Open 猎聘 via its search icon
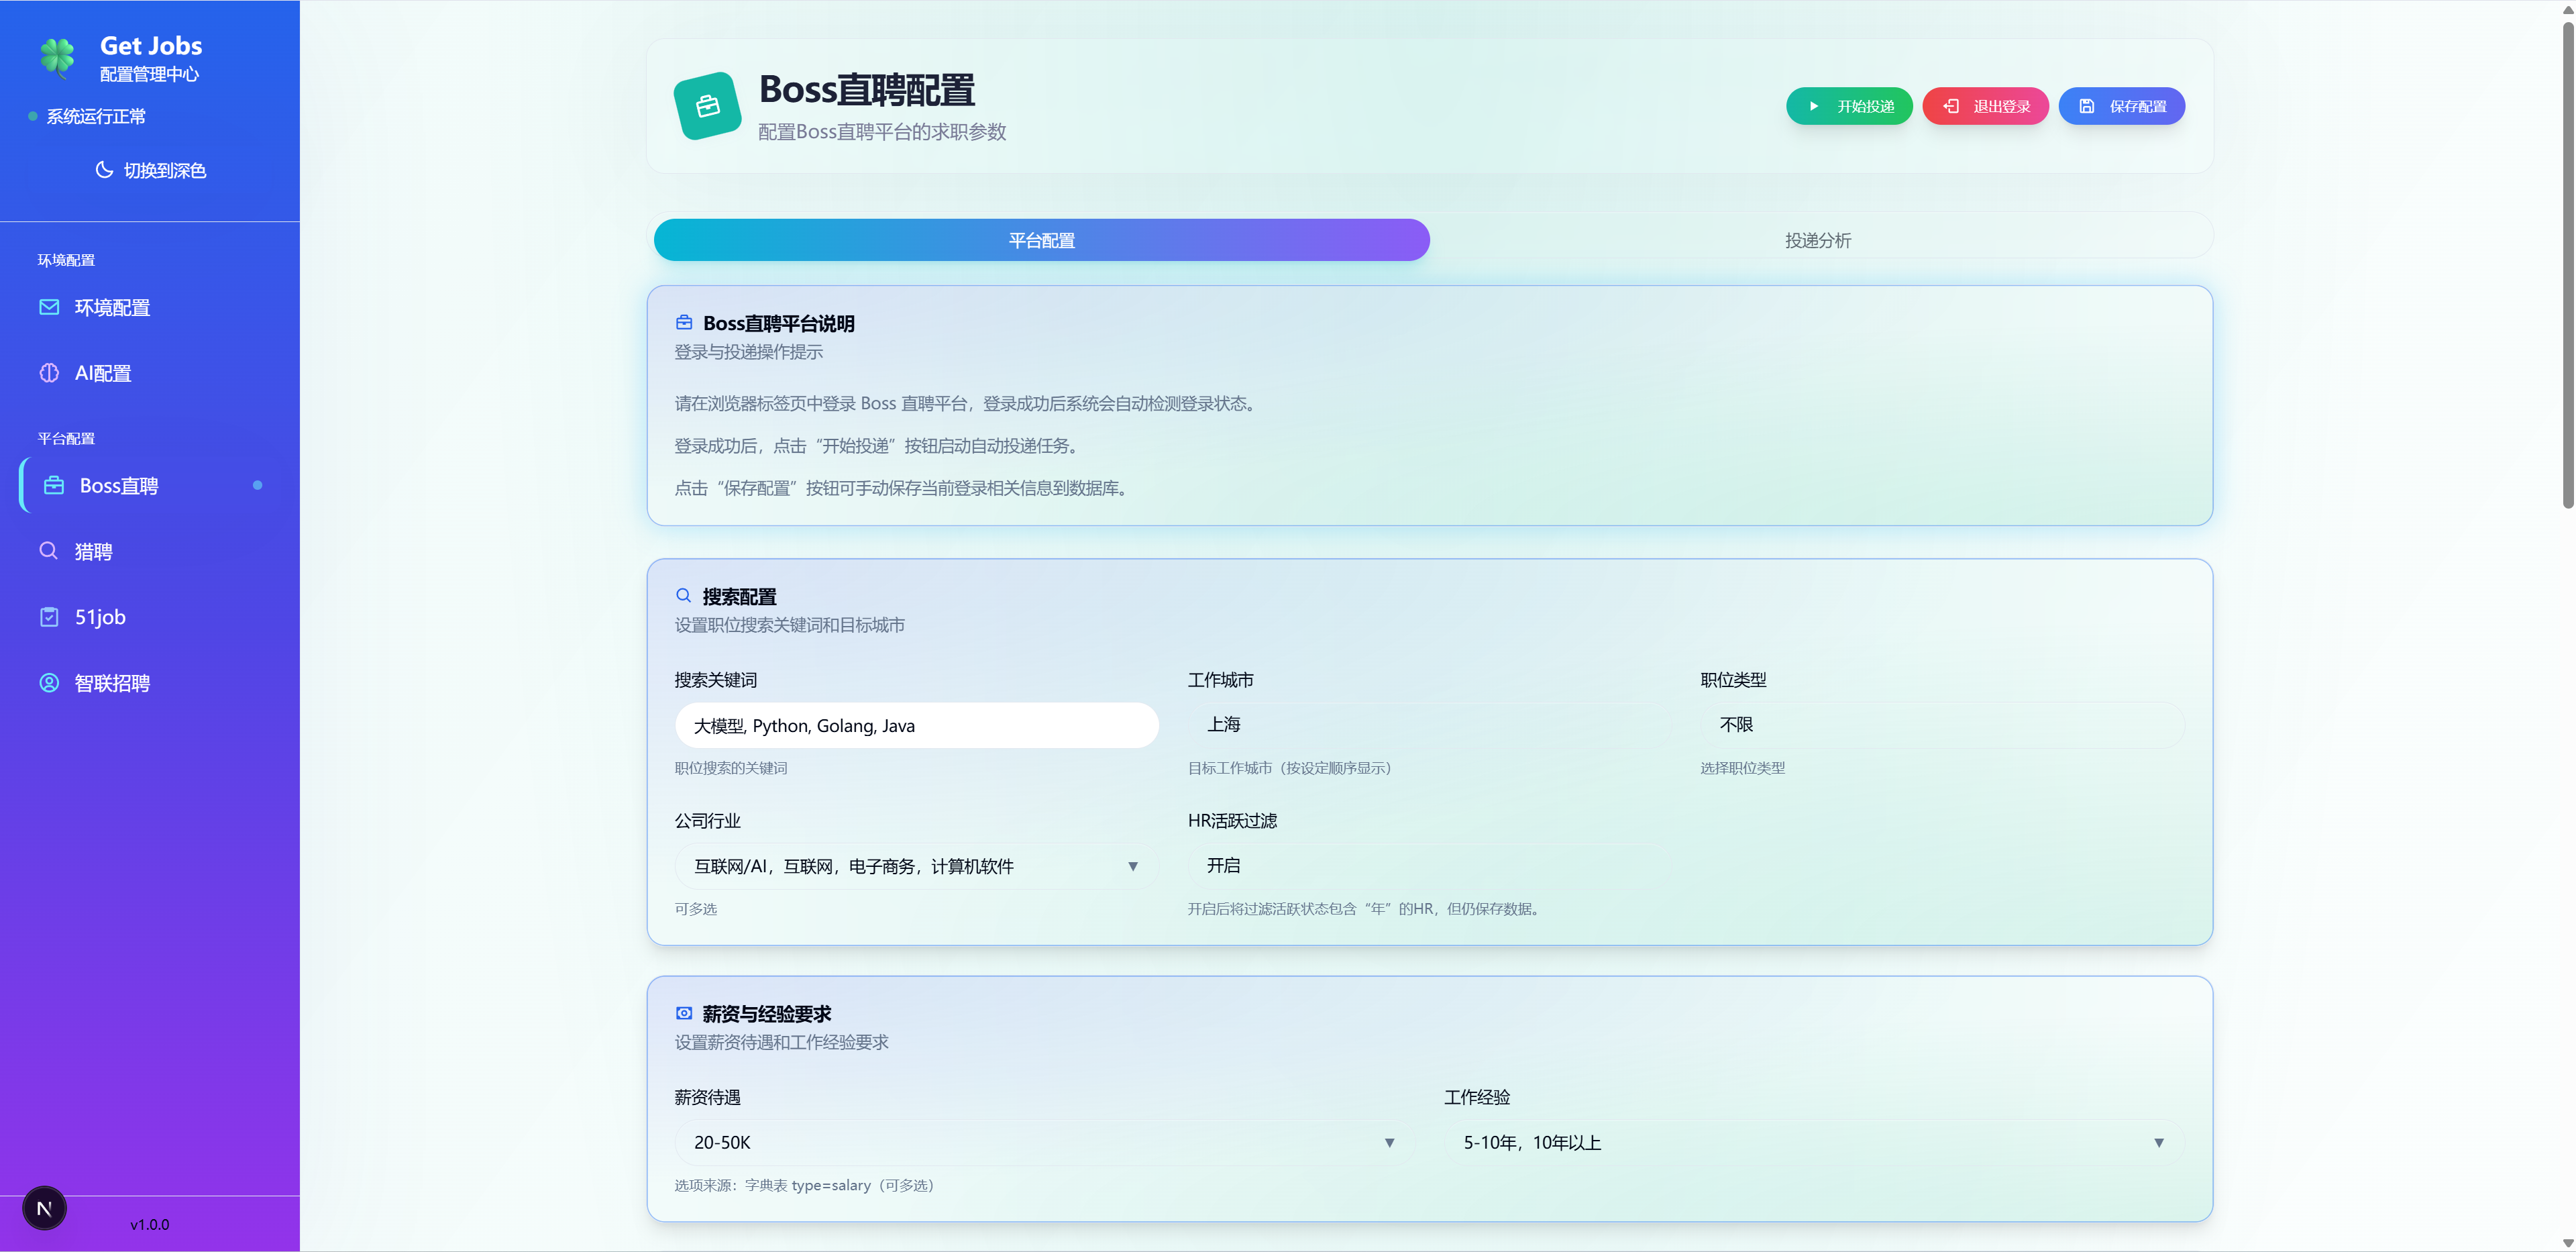This screenshot has width=2576, height=1252. 49,550
